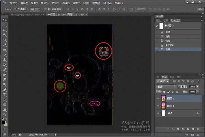This screenshot has width=205, height=137.
Task: Open the blend mode dropdown showing 差值
Action: (166, 87)
